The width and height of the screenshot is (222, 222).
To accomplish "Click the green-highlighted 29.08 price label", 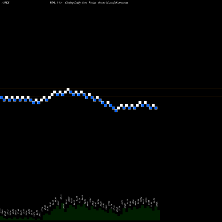I will click(63, 206).
